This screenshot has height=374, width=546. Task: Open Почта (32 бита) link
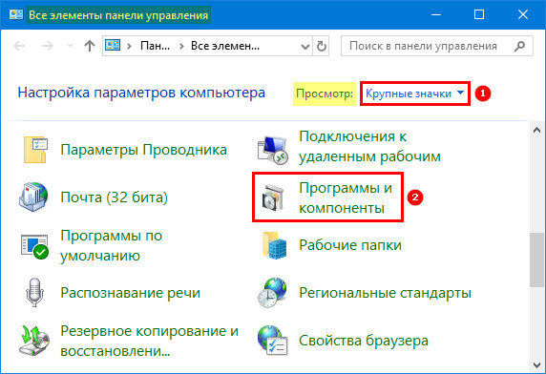pyautogui.click(x=114, y=197)
